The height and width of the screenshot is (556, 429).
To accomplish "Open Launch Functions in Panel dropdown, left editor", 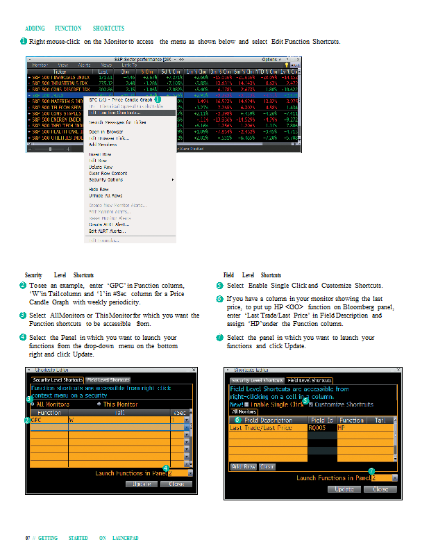I will pyautogui.click(x=190, y=473).
